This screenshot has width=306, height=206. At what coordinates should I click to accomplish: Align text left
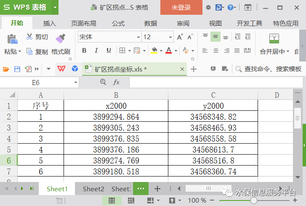point(205,51)
